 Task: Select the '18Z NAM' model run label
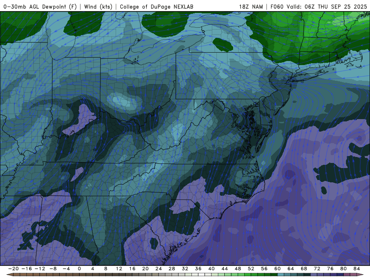251,6
